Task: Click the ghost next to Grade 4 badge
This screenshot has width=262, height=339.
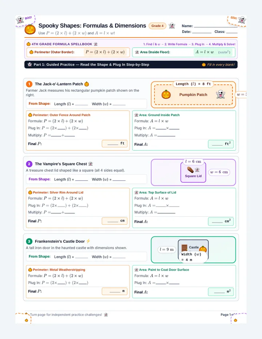Action: click(172, 26)
